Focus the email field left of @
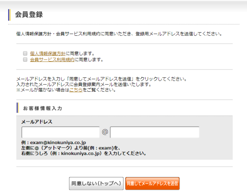The image size is (247, 193). tap(61, 132)
